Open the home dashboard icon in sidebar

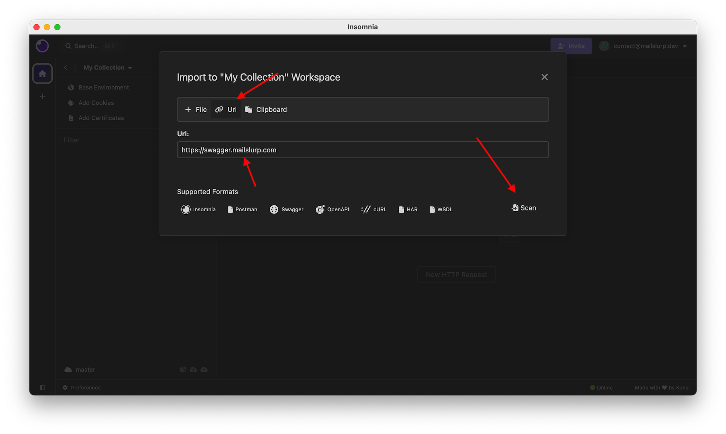pos(42,74)
